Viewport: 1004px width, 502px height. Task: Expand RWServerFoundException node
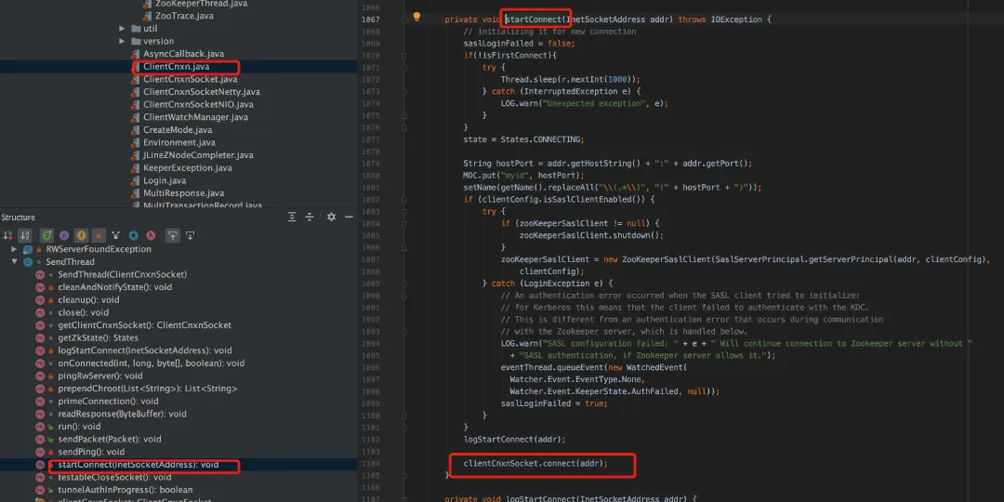[x=14, y=249]
